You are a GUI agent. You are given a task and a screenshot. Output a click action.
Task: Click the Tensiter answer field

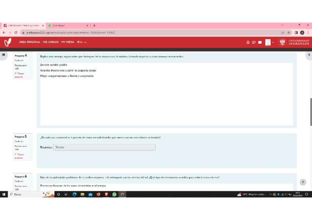tap(104, 147)
